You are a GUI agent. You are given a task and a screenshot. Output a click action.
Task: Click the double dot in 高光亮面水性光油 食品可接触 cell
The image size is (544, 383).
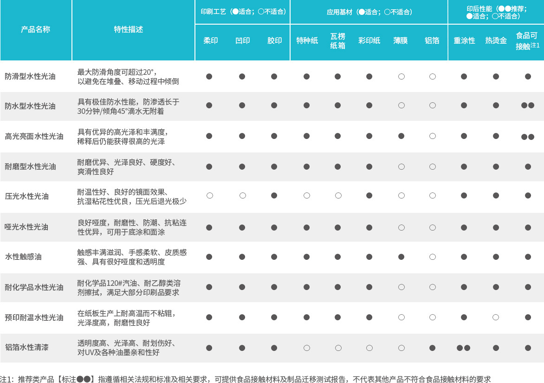528,137
